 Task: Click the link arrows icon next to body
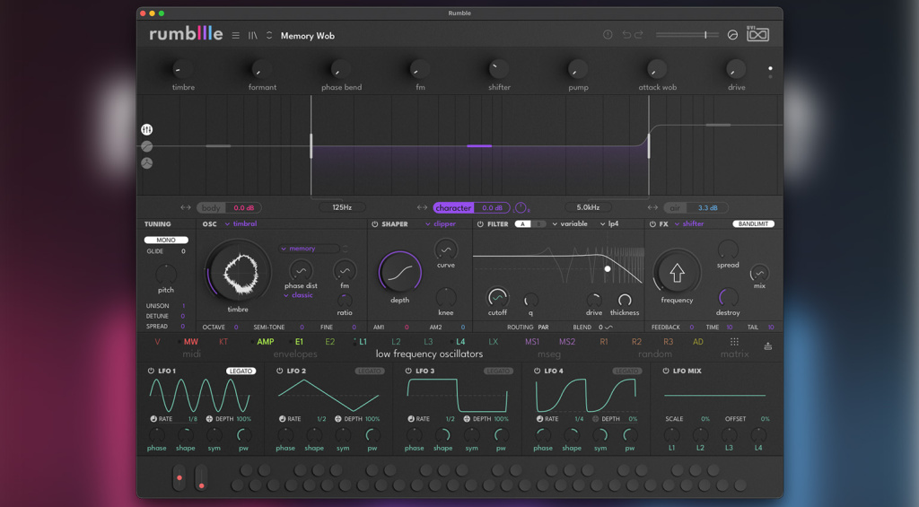(186, 207)
